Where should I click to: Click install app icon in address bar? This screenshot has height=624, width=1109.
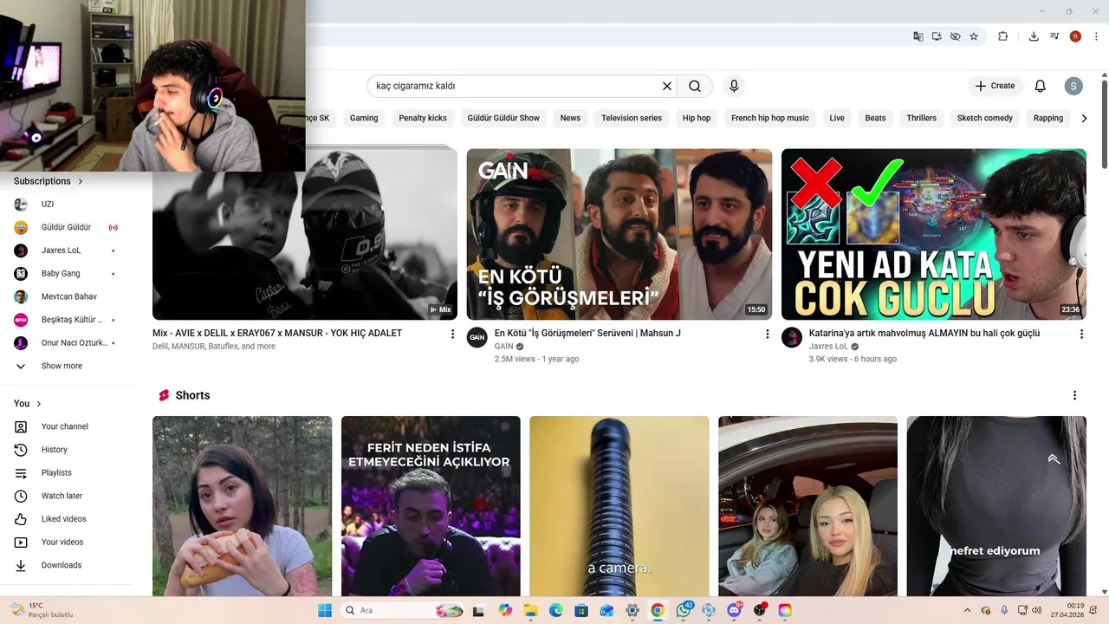point(937,36)
